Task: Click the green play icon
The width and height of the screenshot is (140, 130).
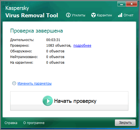Action: tap(48, 101)
